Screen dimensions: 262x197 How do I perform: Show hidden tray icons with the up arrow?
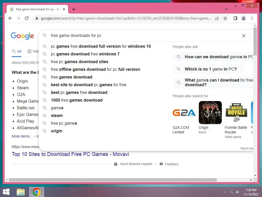click(x=226, y=192)
